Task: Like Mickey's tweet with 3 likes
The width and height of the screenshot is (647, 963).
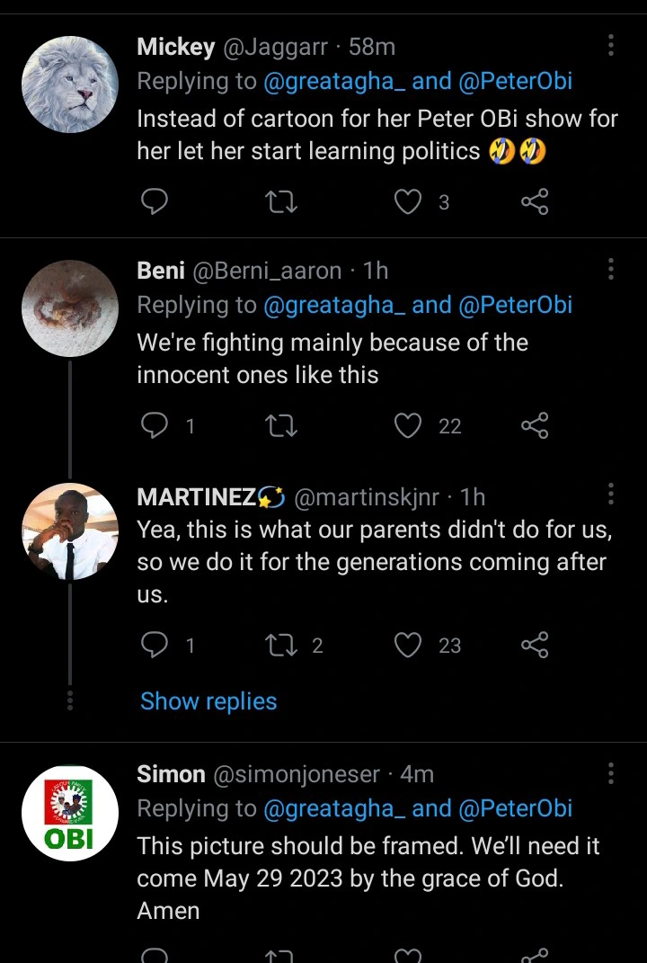Action: pos(409,202)
